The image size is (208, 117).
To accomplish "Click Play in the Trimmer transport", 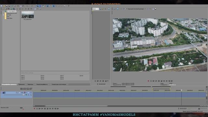I will (100, 81).
